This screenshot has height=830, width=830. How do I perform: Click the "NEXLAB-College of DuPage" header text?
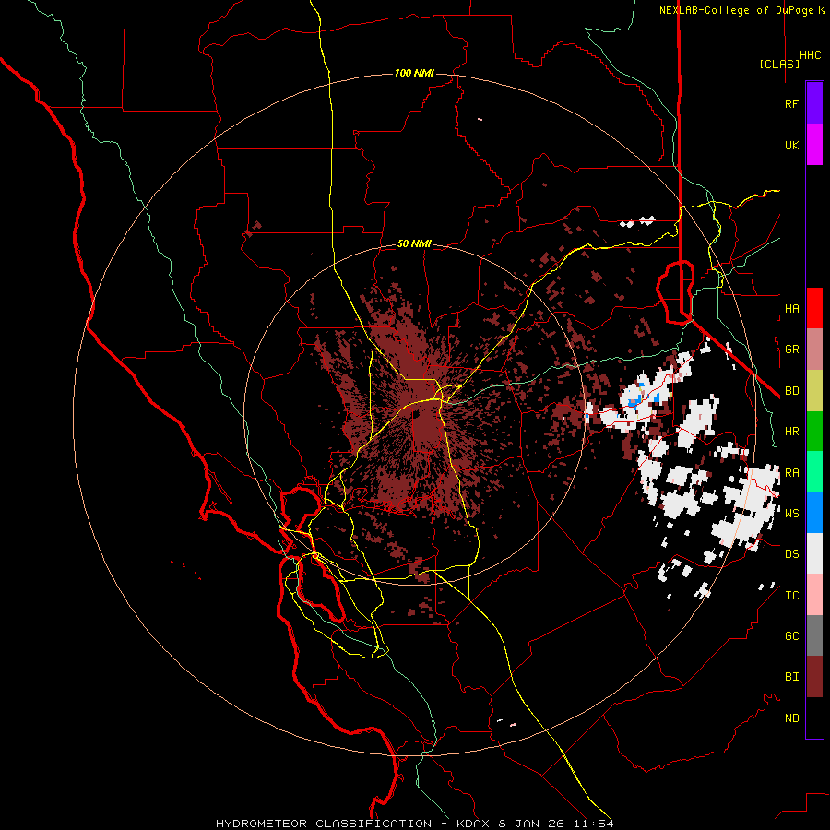(x=736, y=10)
